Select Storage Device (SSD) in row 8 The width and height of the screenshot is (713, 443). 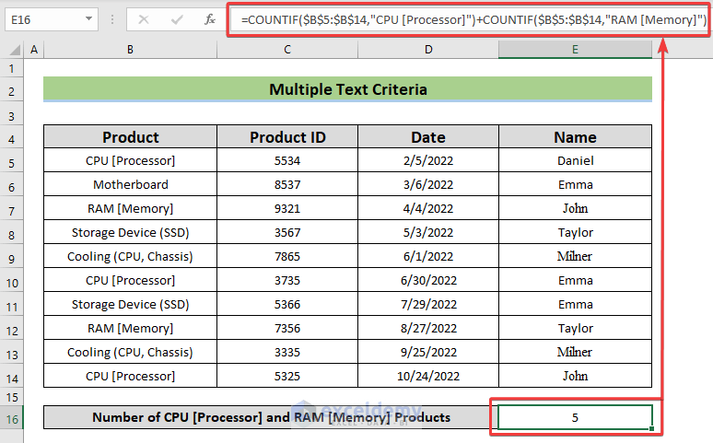131,232
